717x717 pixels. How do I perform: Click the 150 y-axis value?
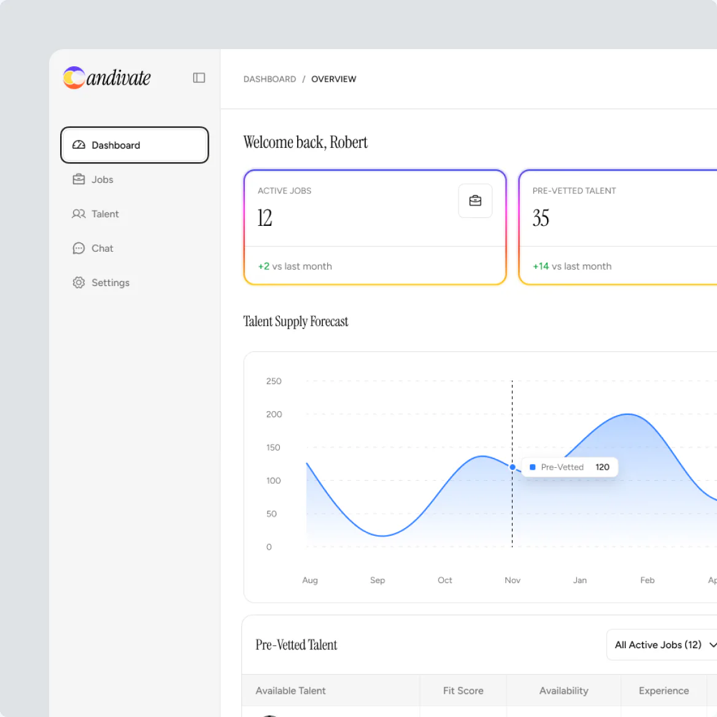(x=273, y=448)
